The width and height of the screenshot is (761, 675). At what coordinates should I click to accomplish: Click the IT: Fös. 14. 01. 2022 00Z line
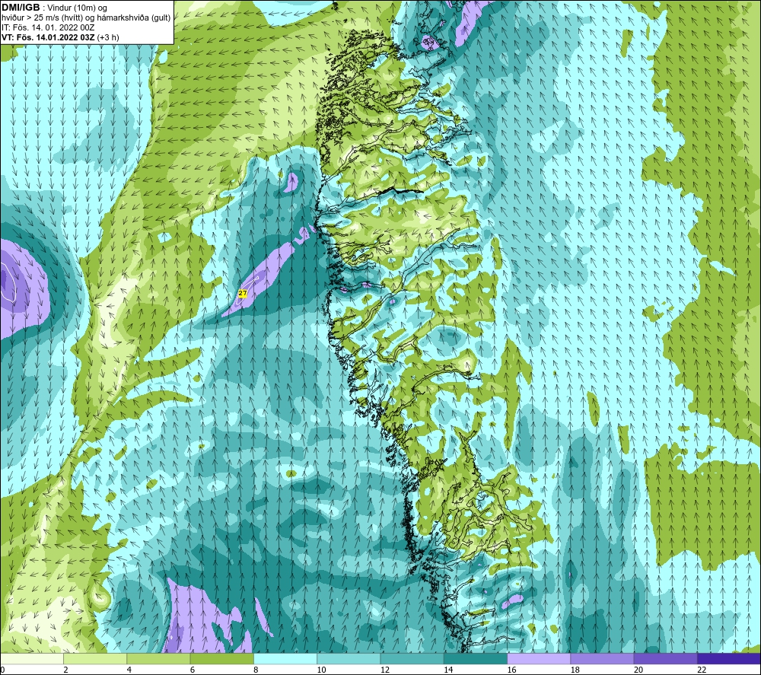pos(47,27)
